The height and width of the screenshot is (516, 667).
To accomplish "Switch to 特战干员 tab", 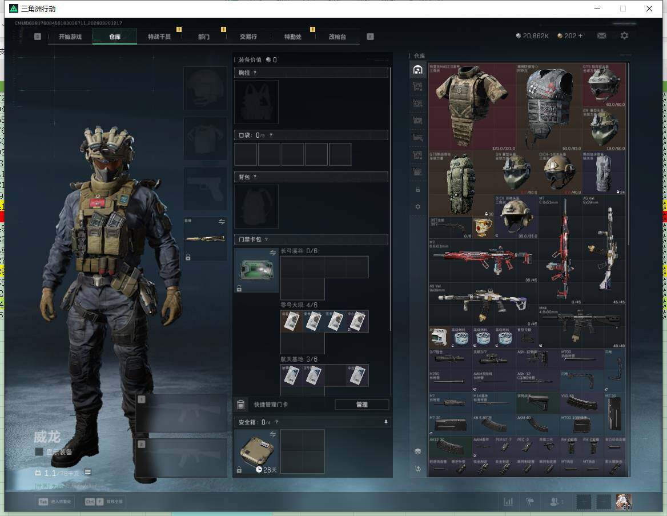I will click(159, 37).
